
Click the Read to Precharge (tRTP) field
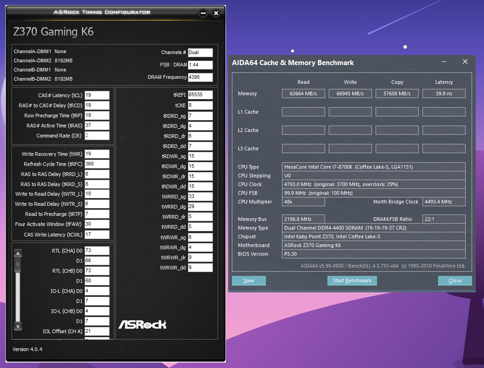97,214
